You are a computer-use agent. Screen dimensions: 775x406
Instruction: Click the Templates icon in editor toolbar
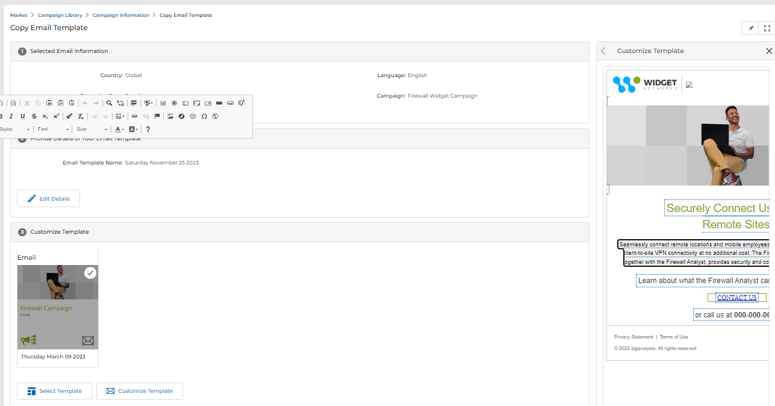tap(13, 103)
